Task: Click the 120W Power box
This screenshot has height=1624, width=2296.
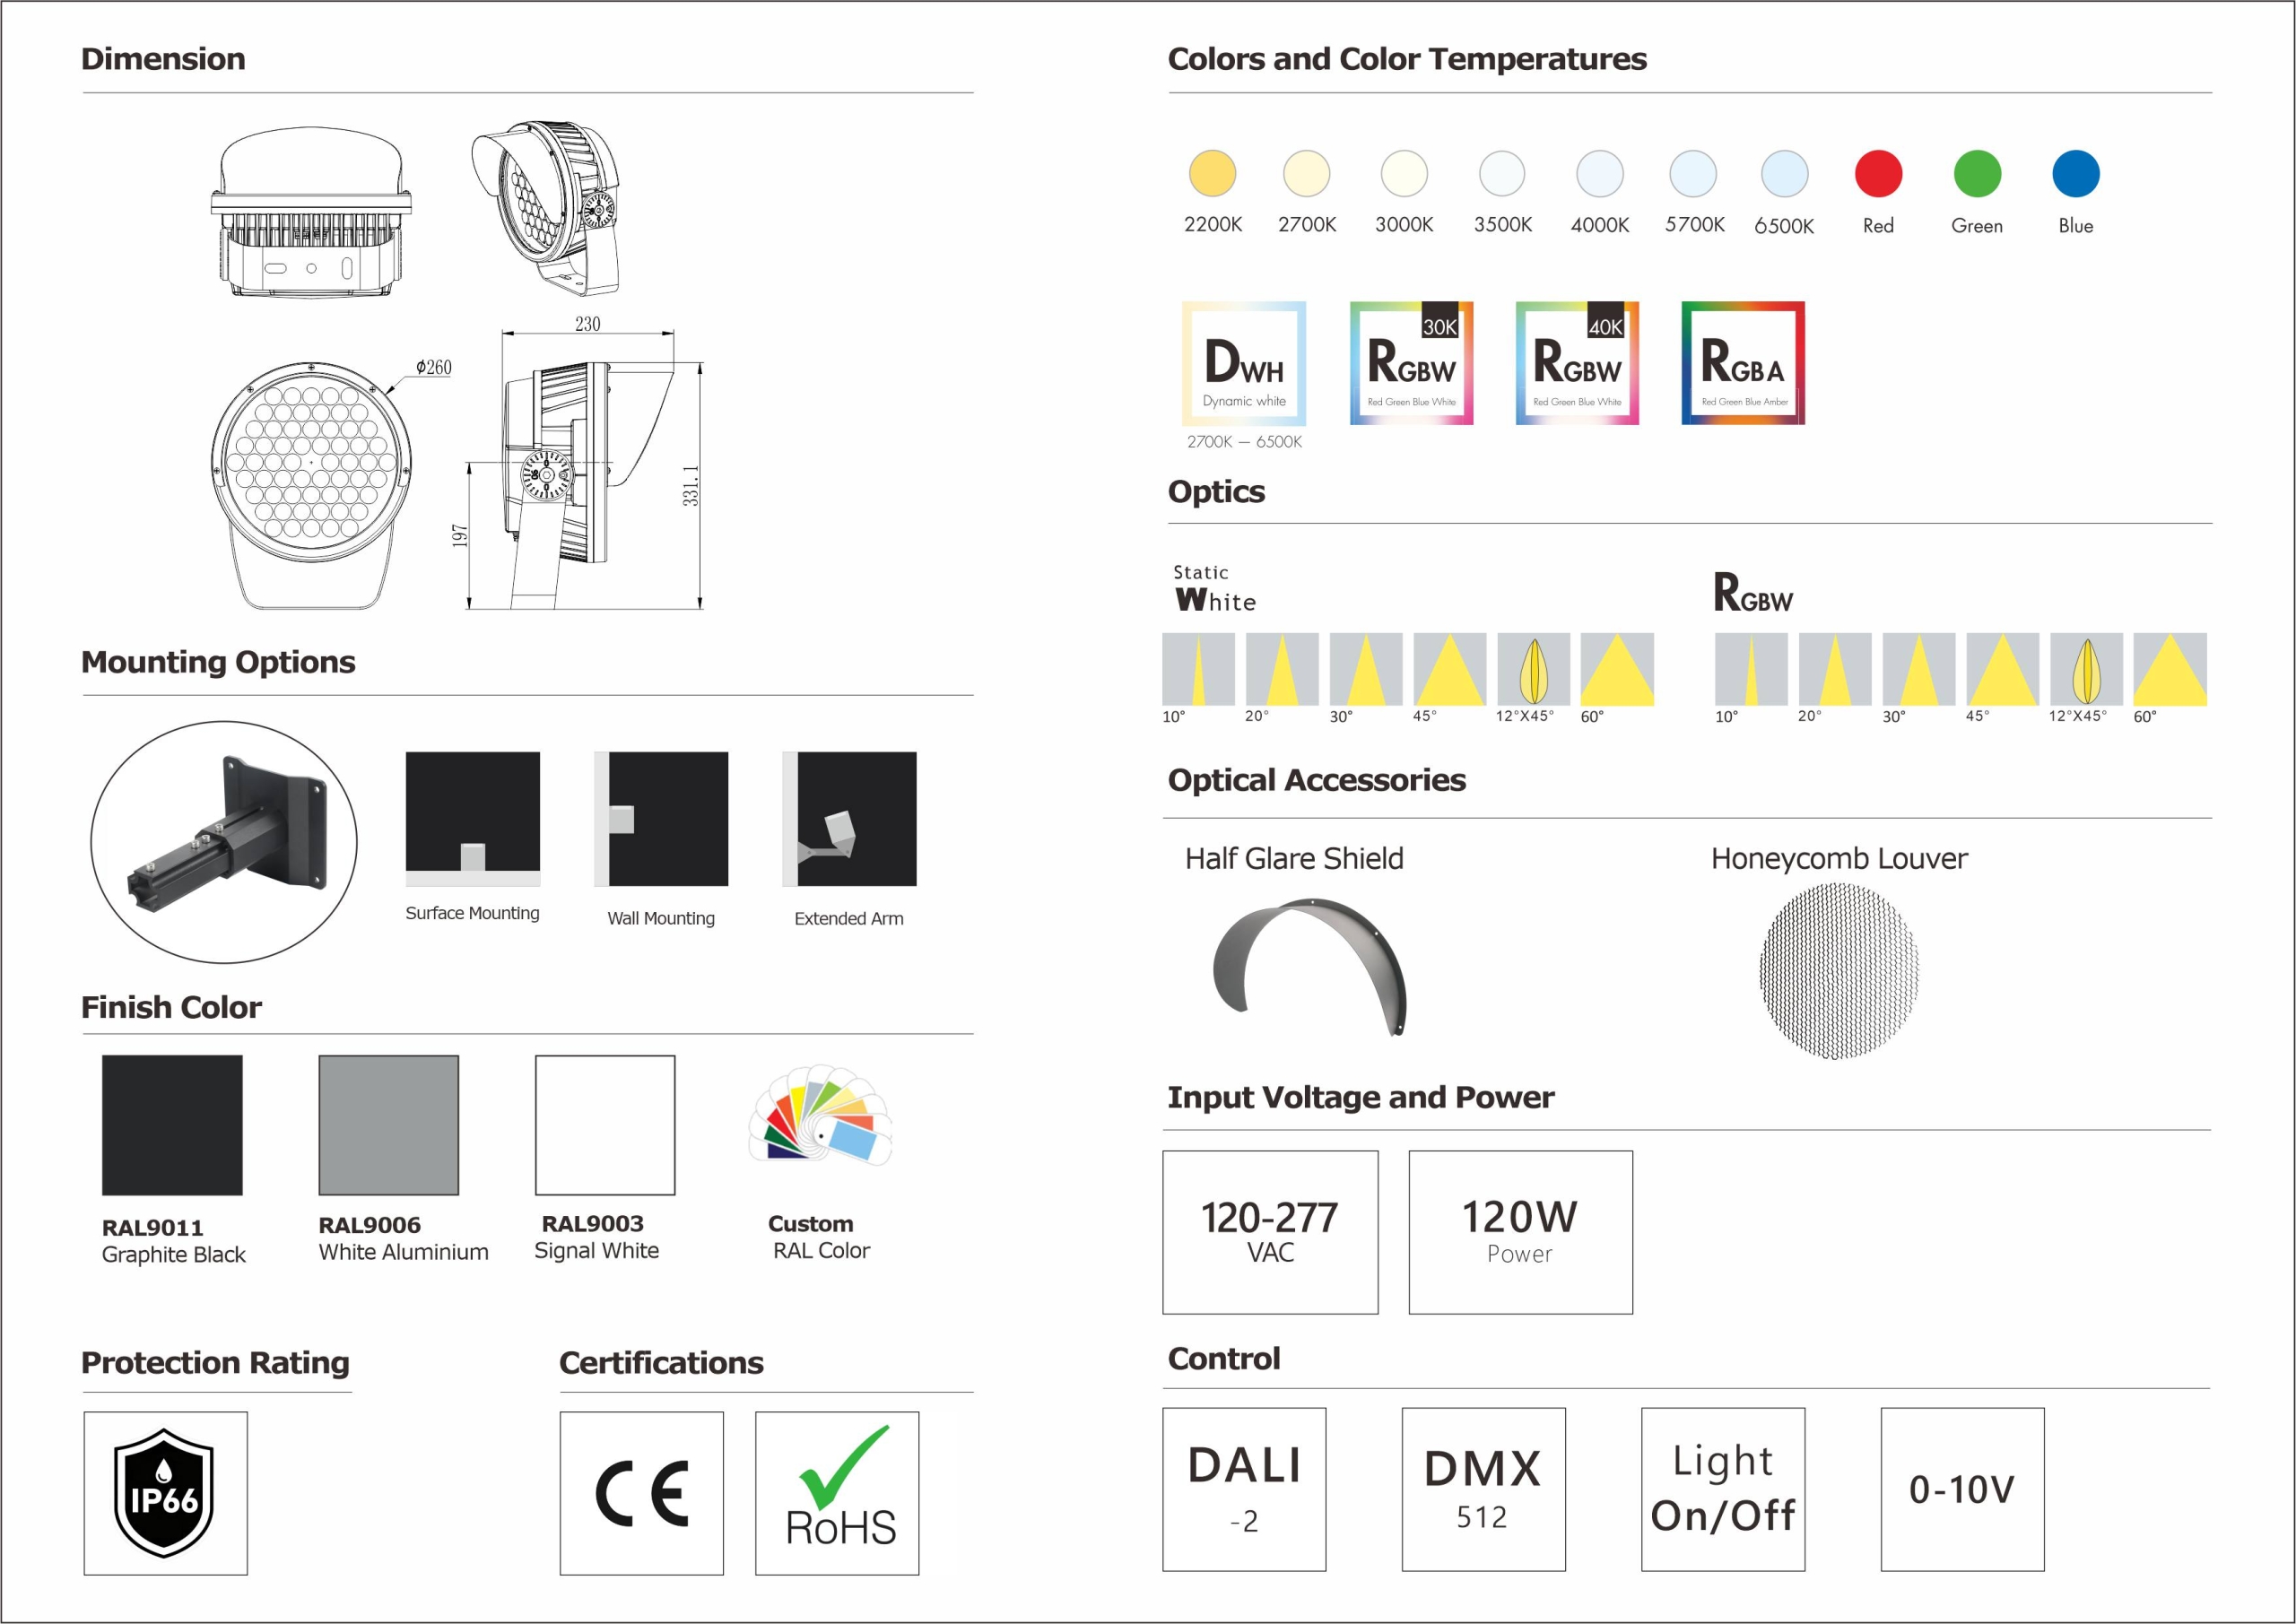Action: 1520,1232
